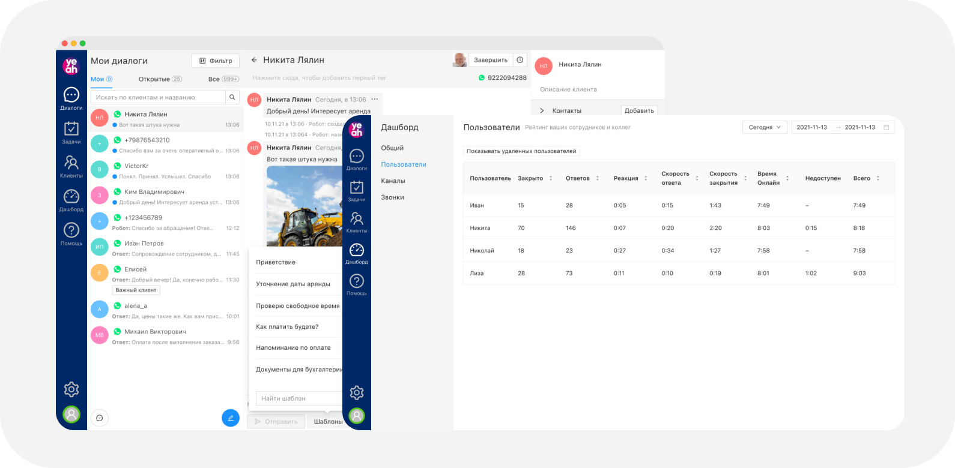Click the Шаблоны button
955x468 pixels.
click(x=328, y=422)
